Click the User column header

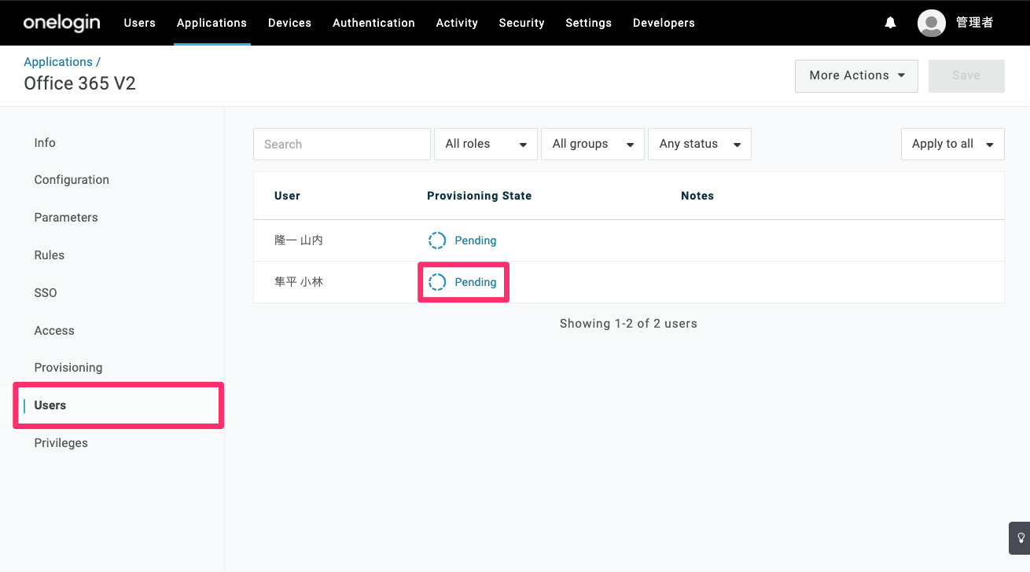coord(287,196)
